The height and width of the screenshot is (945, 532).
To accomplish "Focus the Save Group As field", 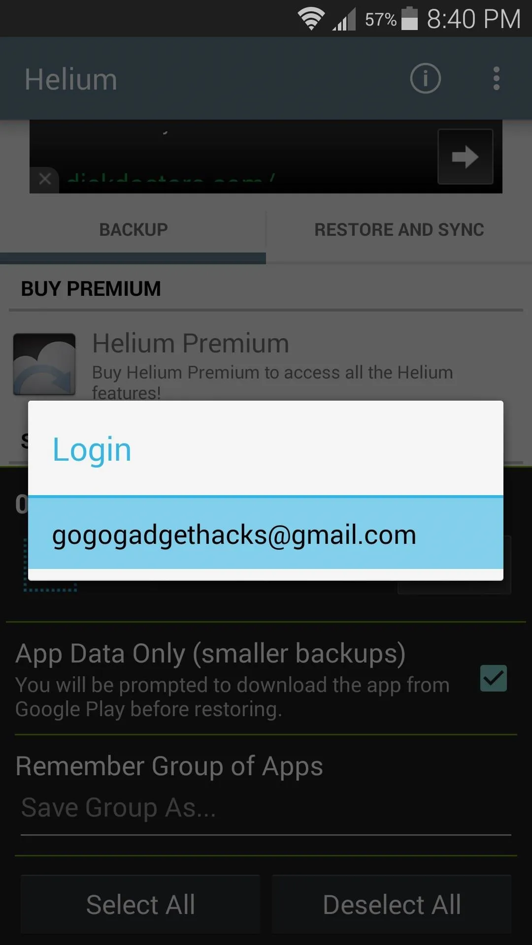I will coord(266,808).
